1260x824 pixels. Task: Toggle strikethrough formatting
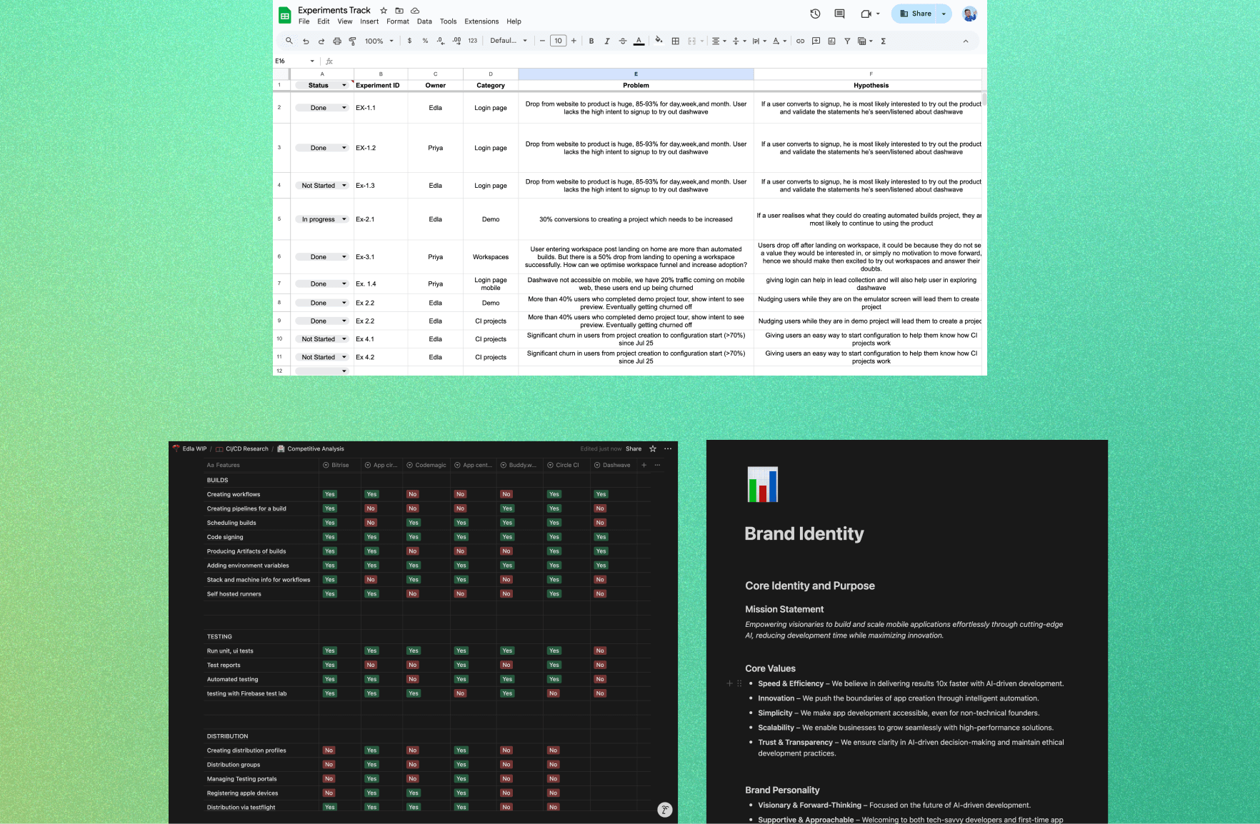[623, 41]
